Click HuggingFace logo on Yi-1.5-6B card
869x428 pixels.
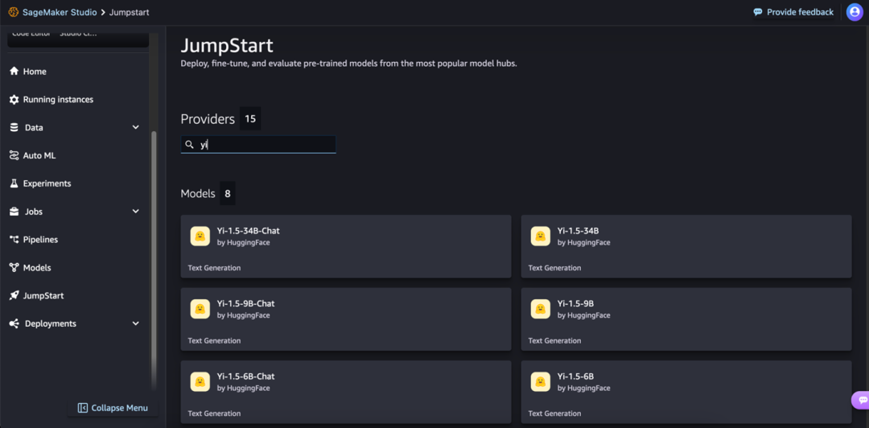pos(541,381)
